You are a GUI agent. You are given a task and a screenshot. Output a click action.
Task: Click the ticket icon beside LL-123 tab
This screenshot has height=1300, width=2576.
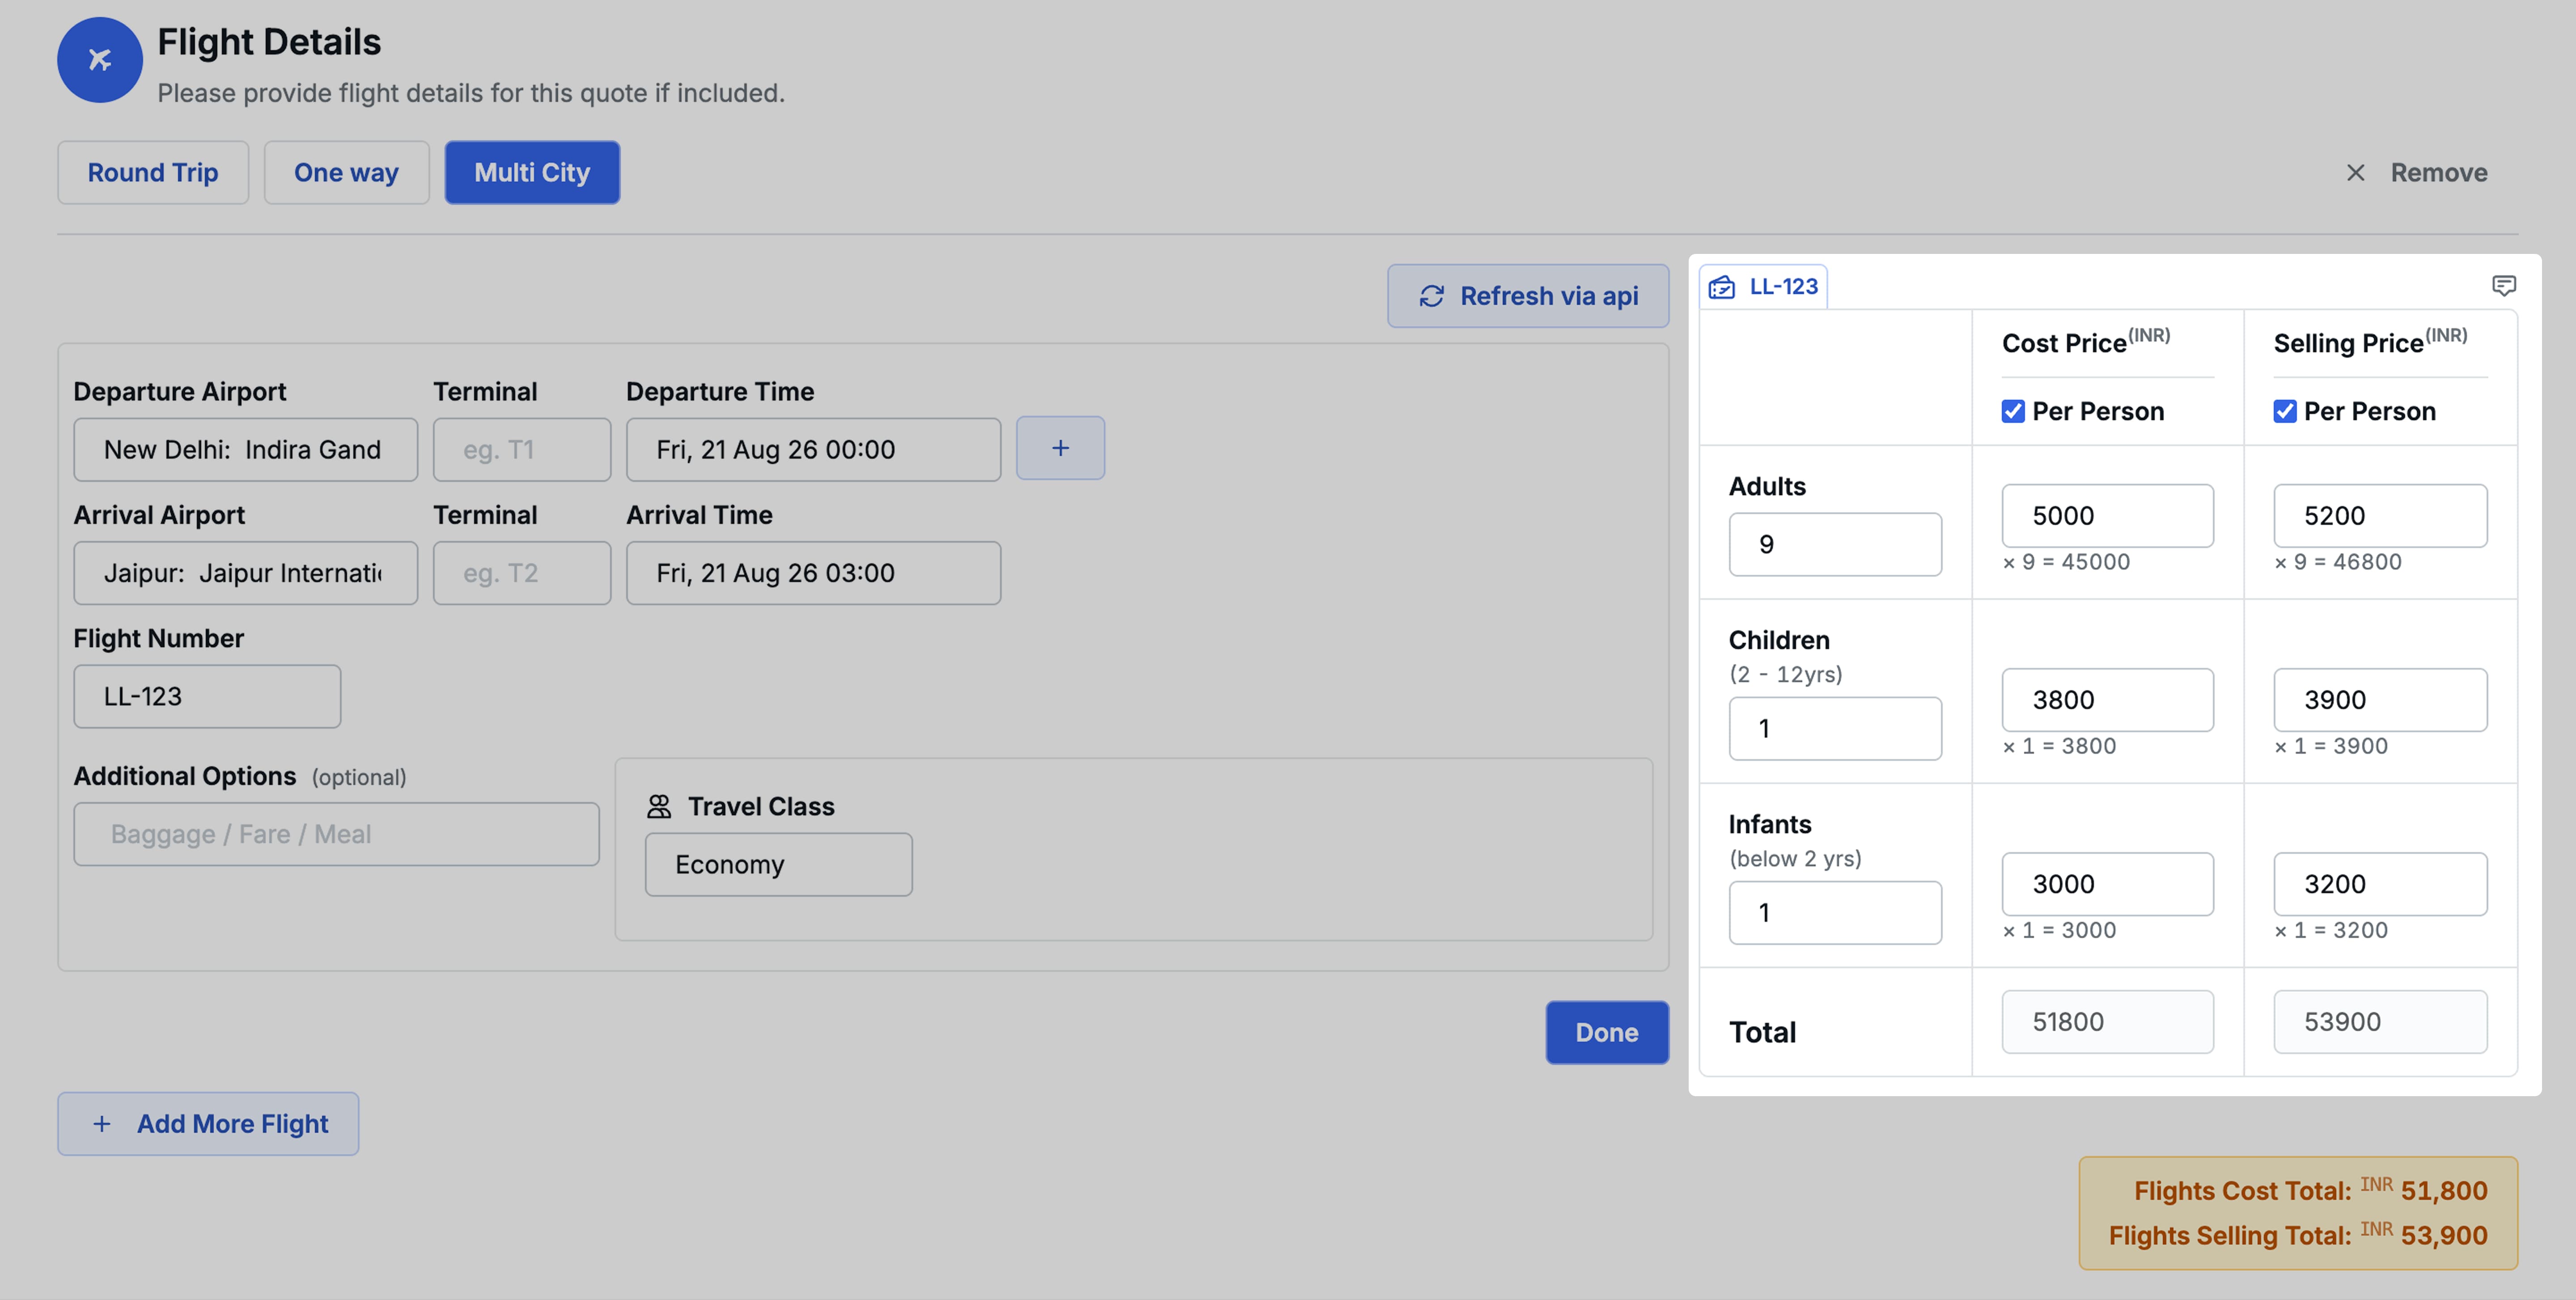pos(1722,287)
